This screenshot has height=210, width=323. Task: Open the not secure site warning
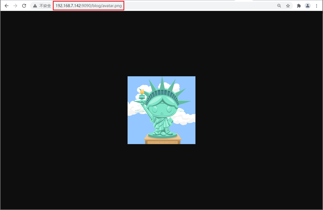point(35,6)
